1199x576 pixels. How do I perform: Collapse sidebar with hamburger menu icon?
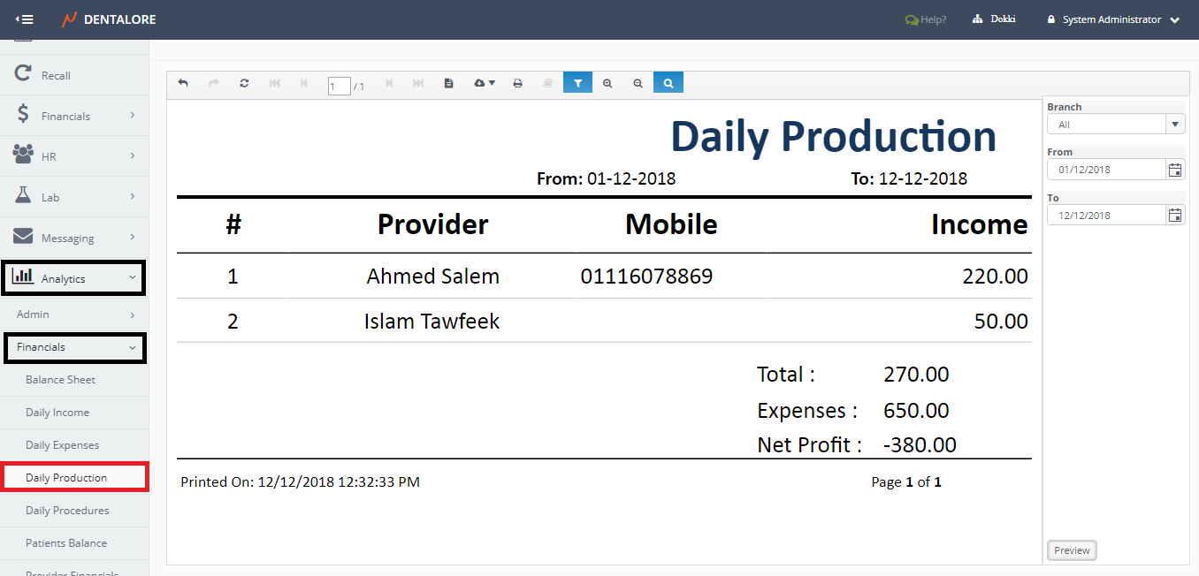(x=25, y=19)
